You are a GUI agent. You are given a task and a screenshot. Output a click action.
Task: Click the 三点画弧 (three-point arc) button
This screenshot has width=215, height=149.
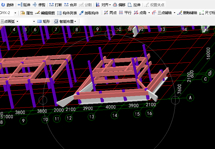(8, 22)
